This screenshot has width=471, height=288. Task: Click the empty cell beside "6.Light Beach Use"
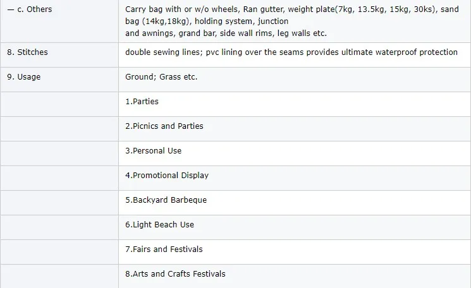click(x=59, y=224)
